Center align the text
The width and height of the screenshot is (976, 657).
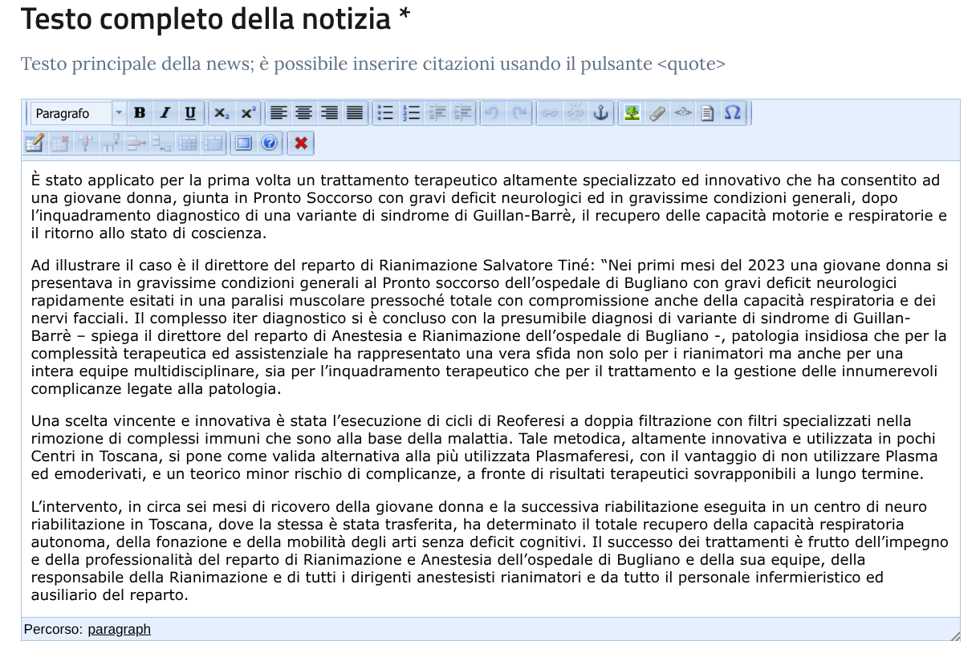point(303,113)
